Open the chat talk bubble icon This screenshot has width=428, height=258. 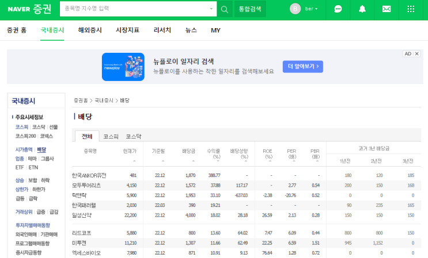coord(338,9)
